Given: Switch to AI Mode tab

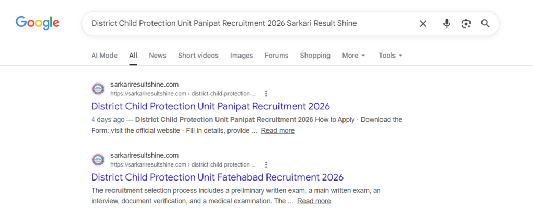Looking at the screenshot, I should 104,56.
